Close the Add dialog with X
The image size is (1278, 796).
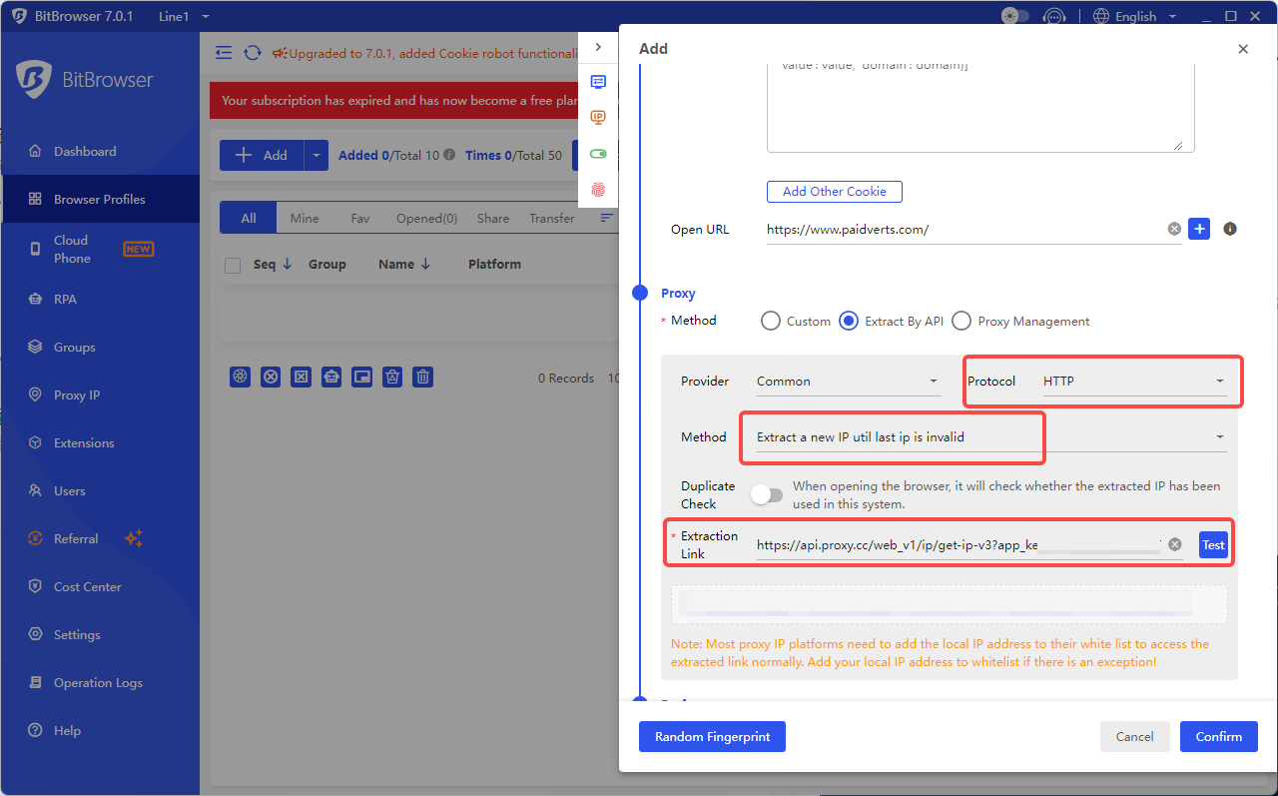[1243, 49]
